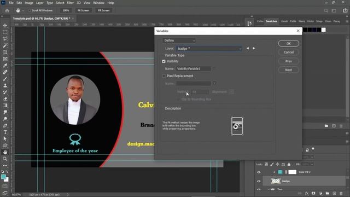Select the Rectangular Marquee tool
Viewport: 350px width, 197px height.
click(5, 32)
